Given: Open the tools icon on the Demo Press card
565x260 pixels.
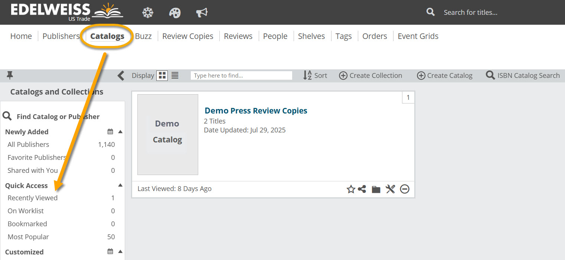Looking at the screenshot, I should click(x=390, y=189).
